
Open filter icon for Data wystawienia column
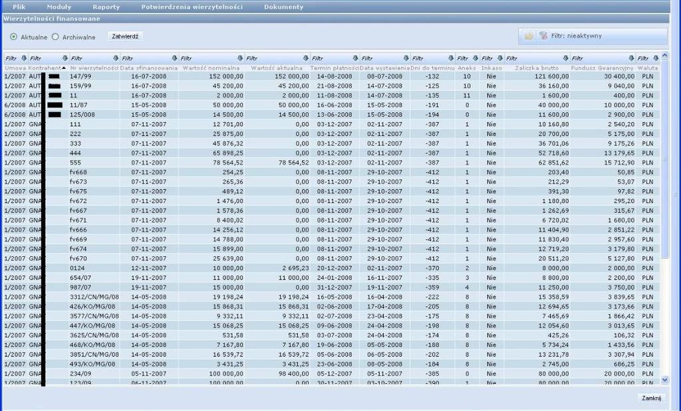pyautogui.click(x=406, y=58)
